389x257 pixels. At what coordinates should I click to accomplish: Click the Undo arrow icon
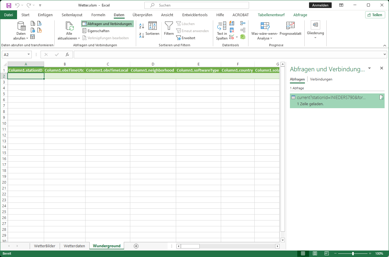coord(17,5)
